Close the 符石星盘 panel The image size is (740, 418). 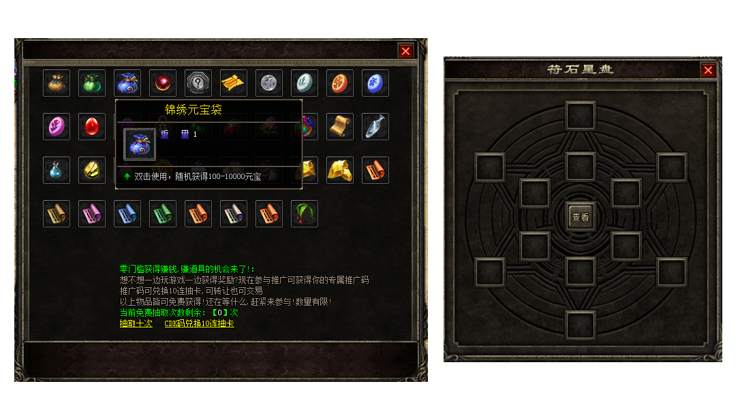click(x=708, y=70)
